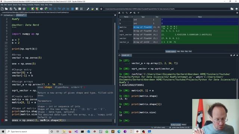239x134 pixels.
Task: Click the Save all files icon
Action: click(15, 9)
